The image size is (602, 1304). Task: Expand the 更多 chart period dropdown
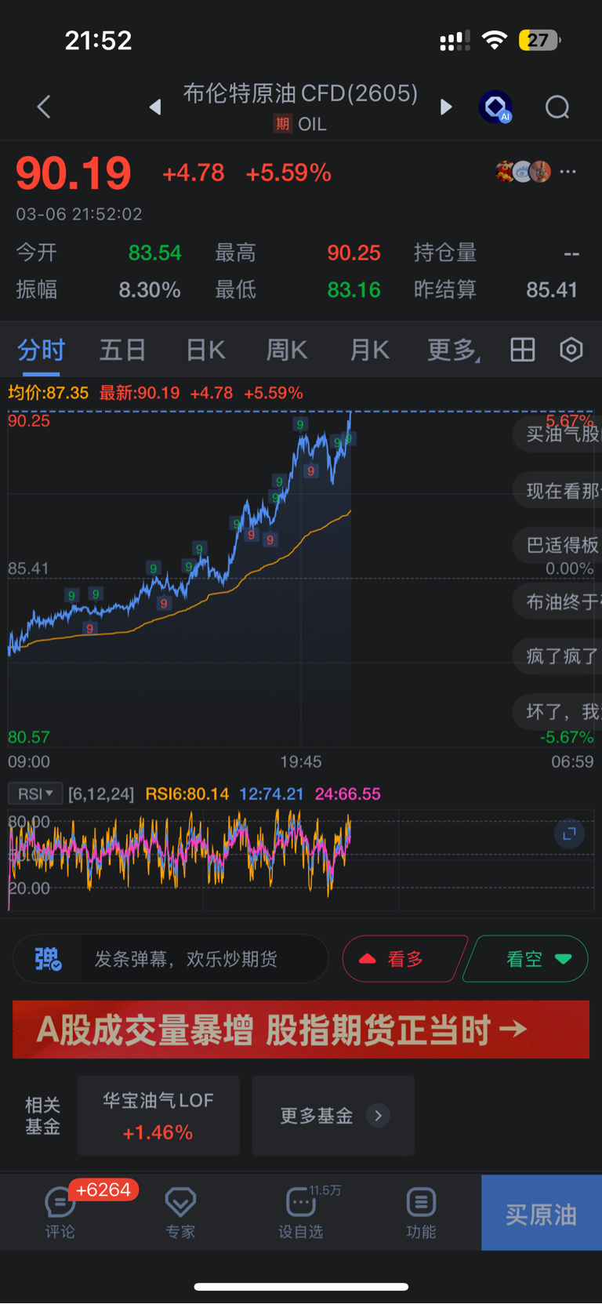click(x=453, y=350)
